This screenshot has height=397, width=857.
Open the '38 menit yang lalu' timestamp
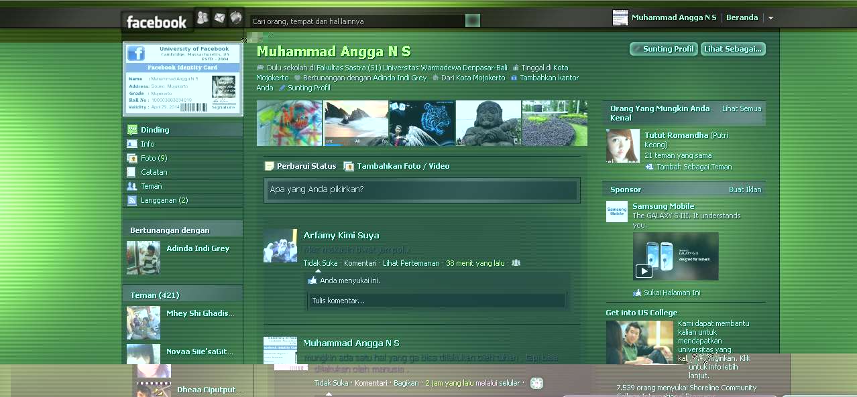click(475, 263)
